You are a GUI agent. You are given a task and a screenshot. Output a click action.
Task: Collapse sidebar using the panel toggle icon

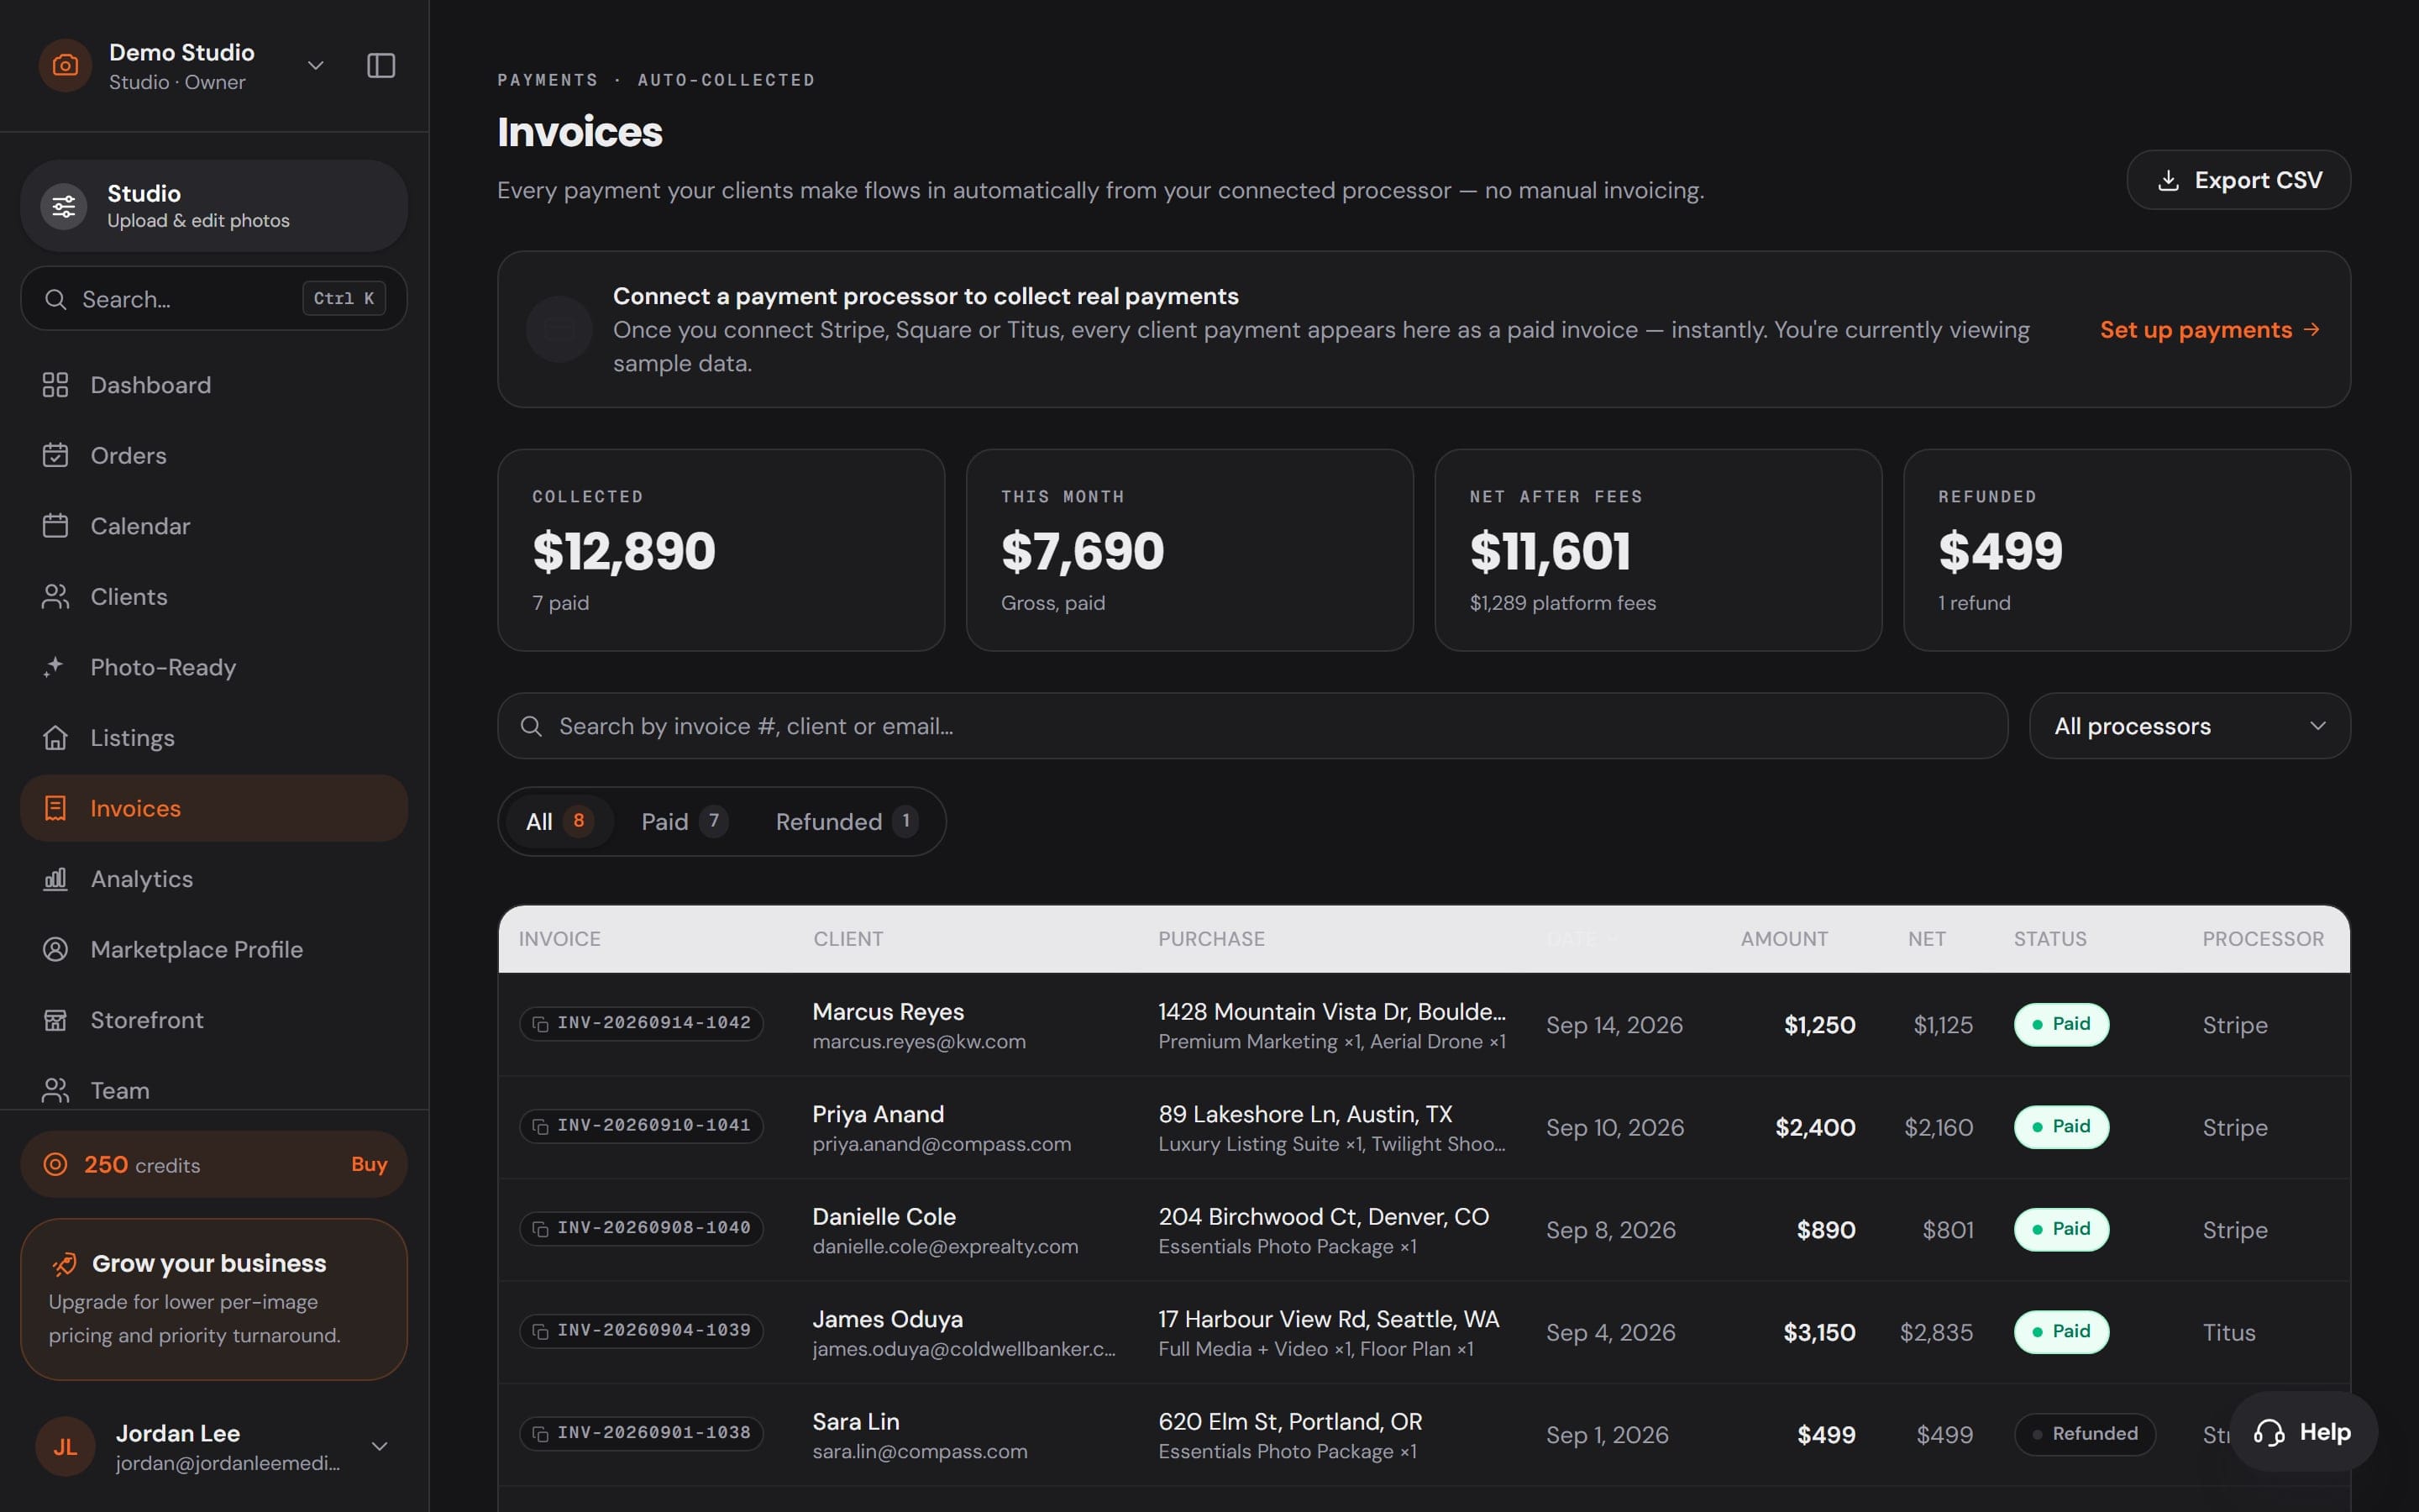pos(380,66)
